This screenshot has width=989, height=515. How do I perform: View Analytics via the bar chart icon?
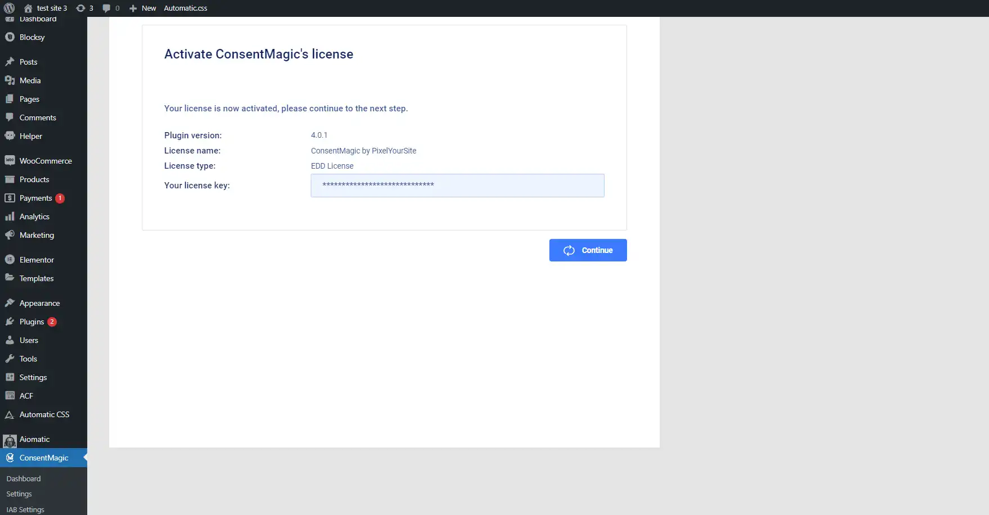(11, 216)
